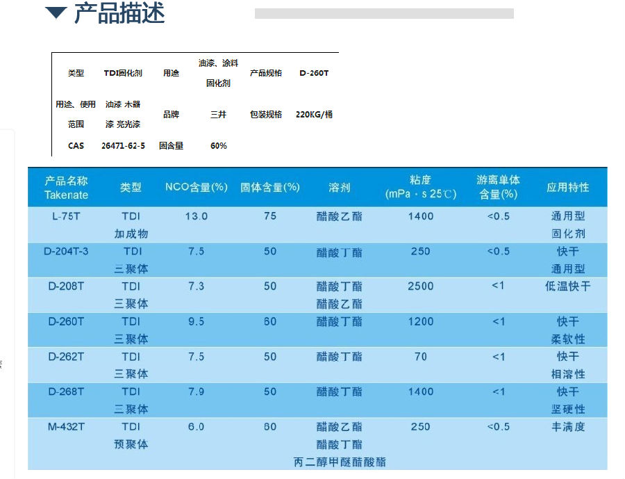Click the 丙二醇甲醚醋酸酯 solvent text

pyautogui.click(x=338, y=462)
